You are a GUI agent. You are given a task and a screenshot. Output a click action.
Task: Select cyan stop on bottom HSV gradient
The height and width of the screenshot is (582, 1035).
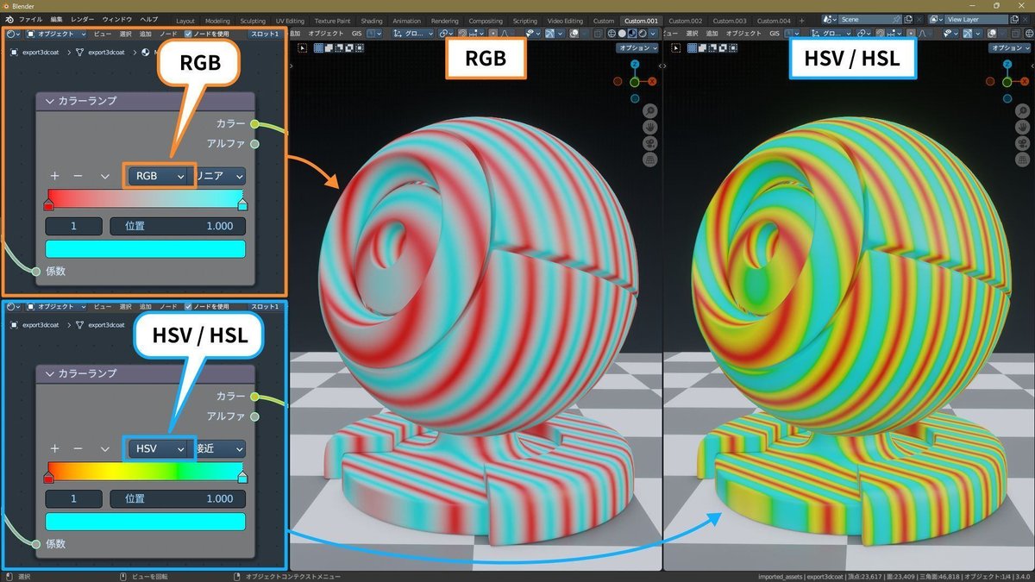click(x=242, y=477)
